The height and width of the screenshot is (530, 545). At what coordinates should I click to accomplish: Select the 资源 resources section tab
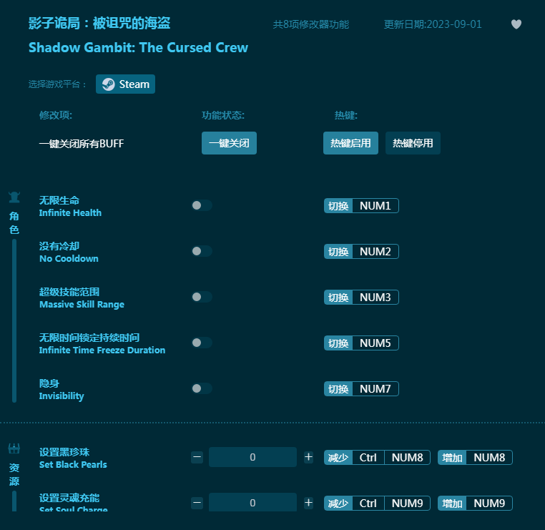point(14,474)
